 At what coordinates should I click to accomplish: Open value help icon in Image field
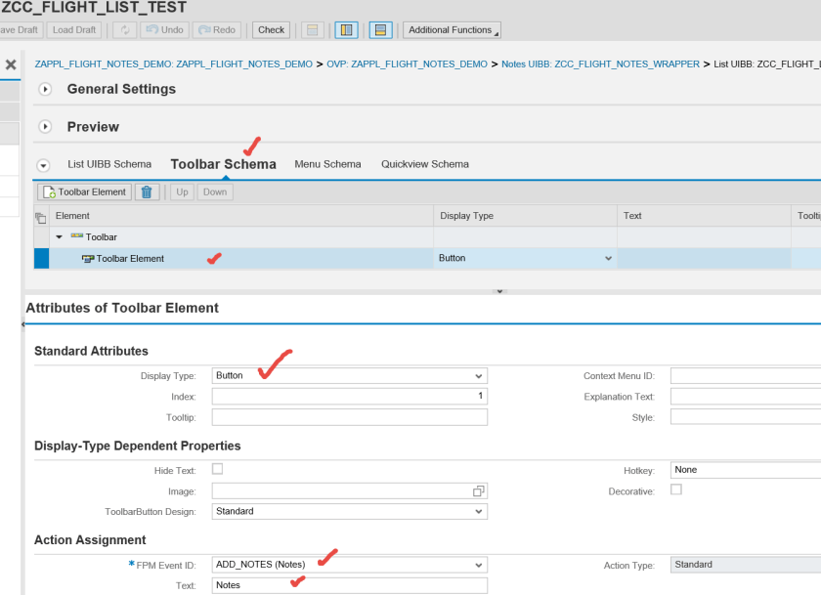coord(479,490)
